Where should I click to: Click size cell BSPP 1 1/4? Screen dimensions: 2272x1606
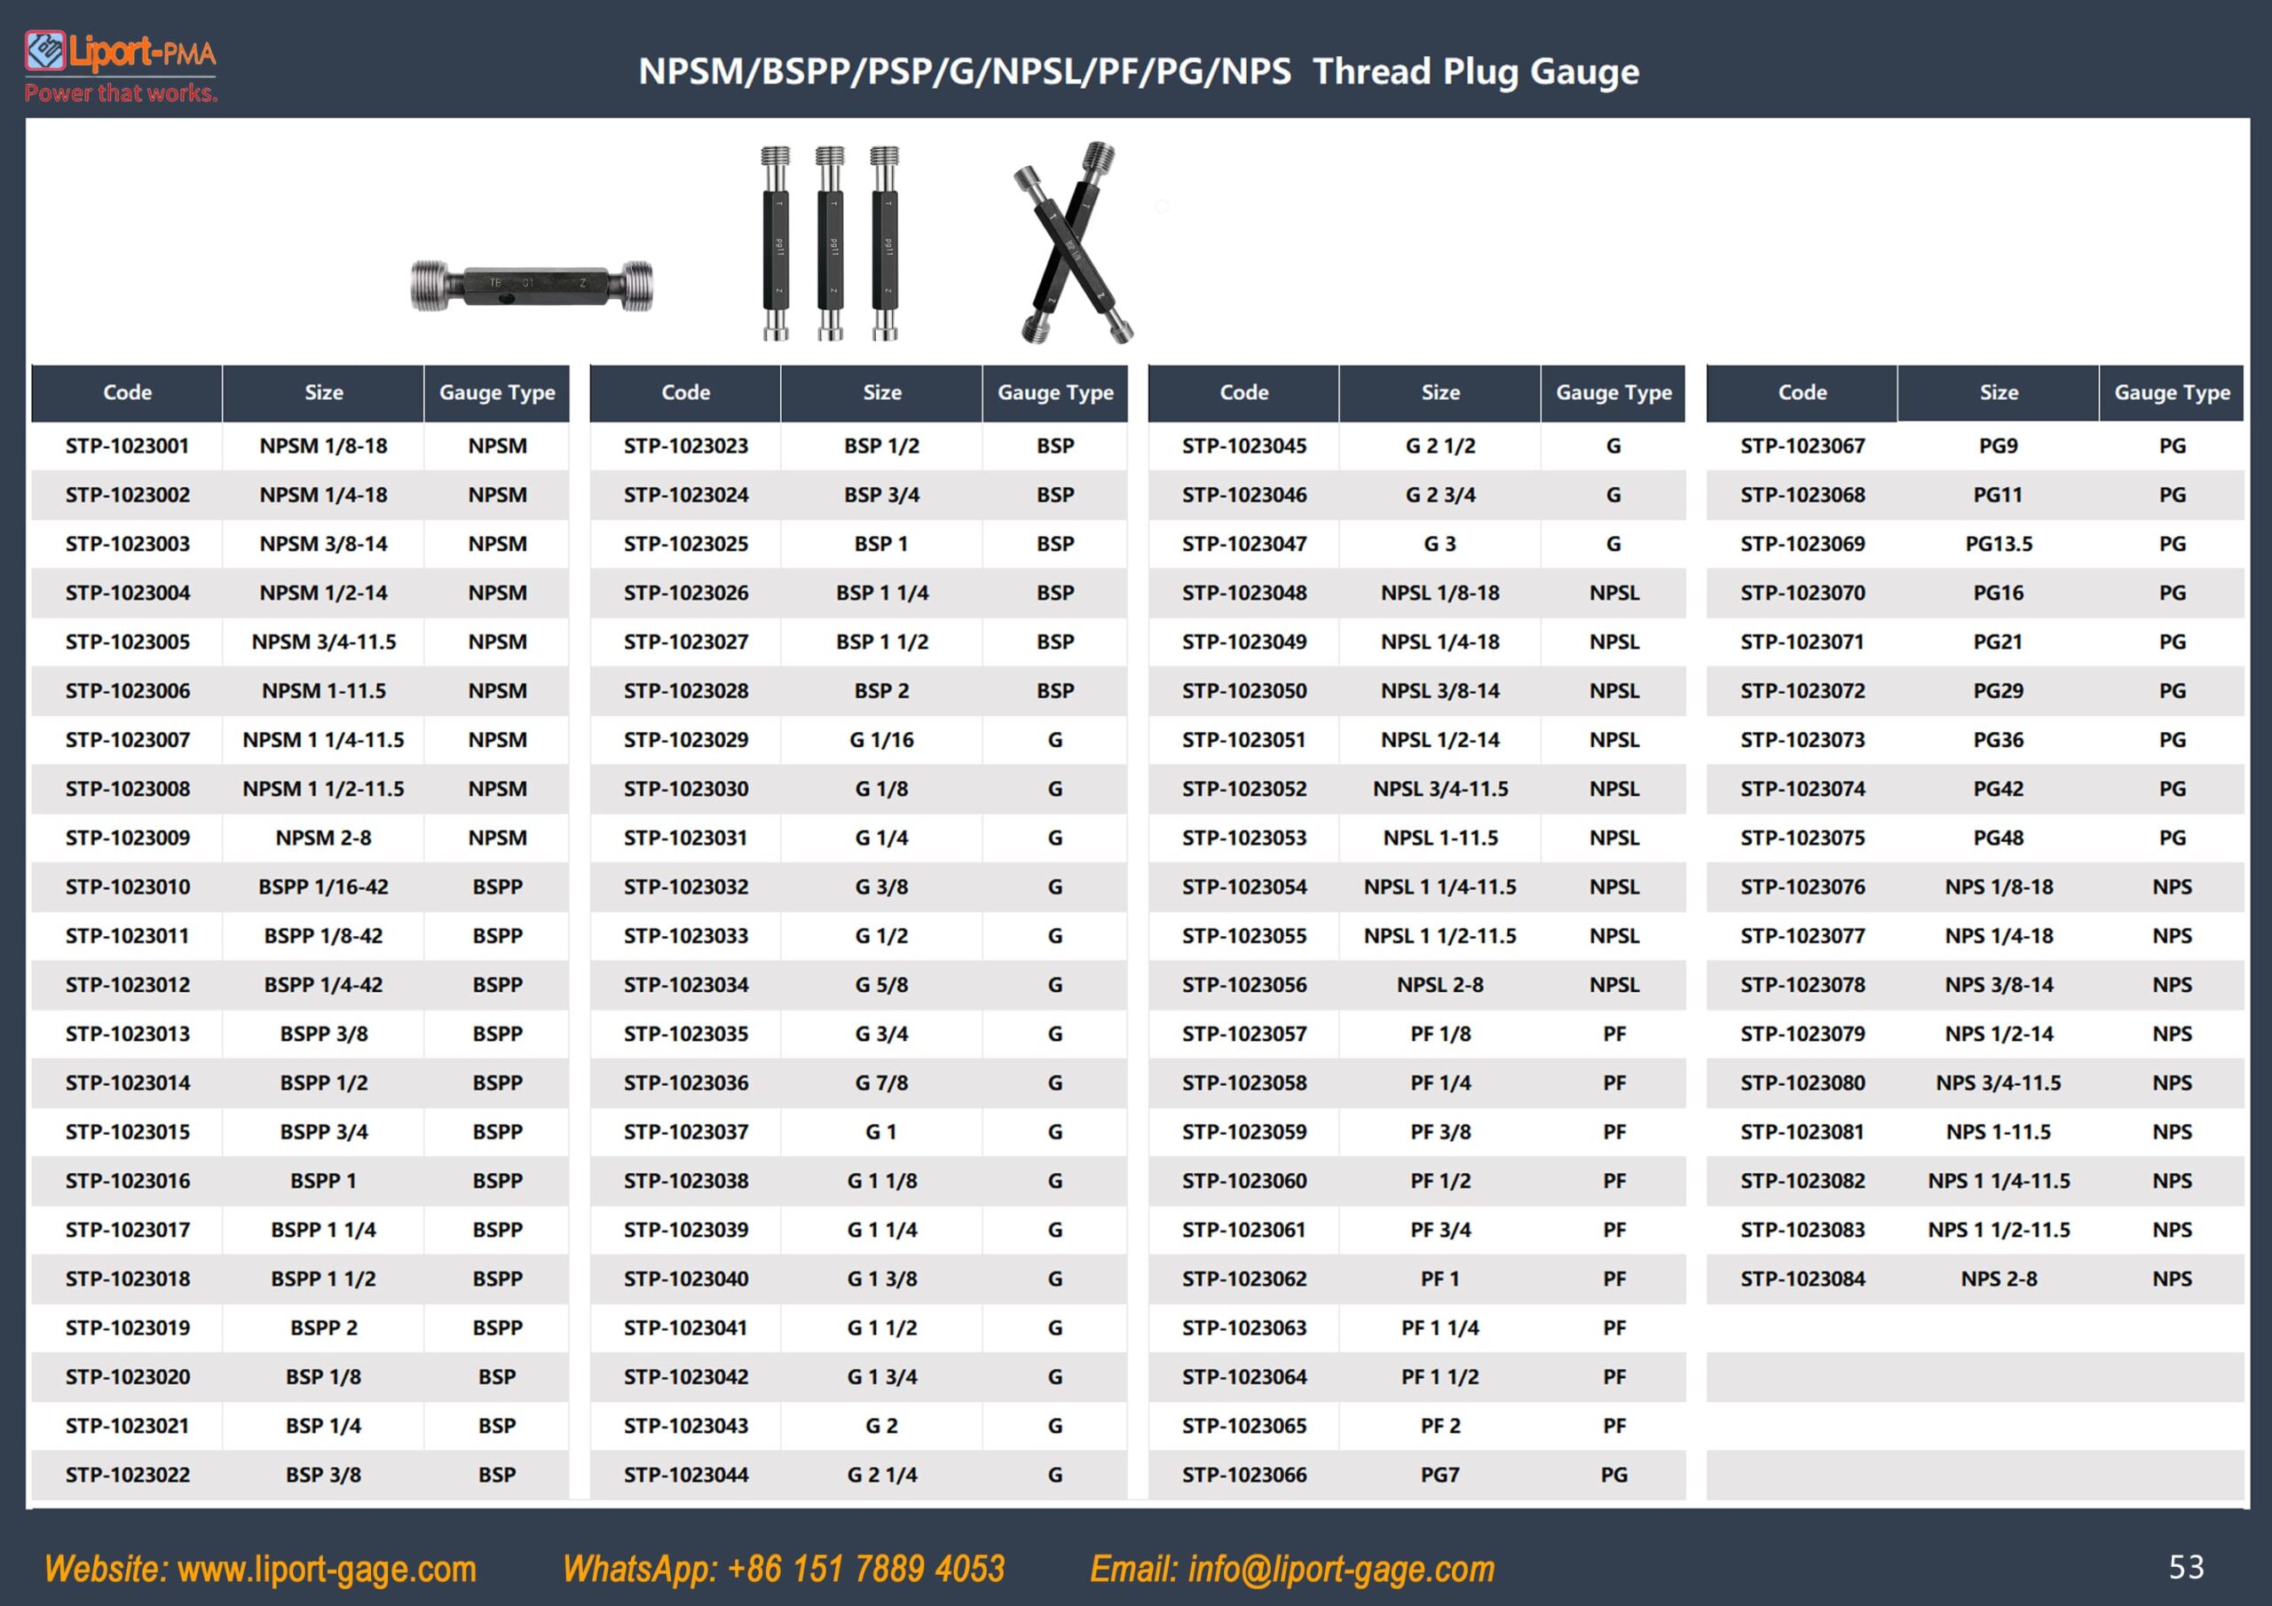[x=324, y=1230]
